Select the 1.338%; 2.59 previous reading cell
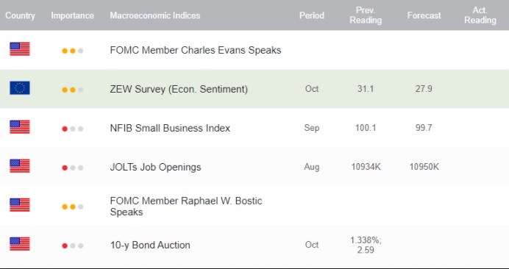This screenshot has height=269, width=509. pos(366,245)
